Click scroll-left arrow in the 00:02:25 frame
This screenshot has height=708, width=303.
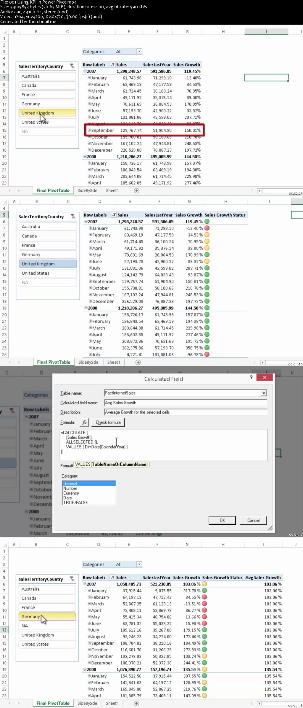click(x=260, y=191)
